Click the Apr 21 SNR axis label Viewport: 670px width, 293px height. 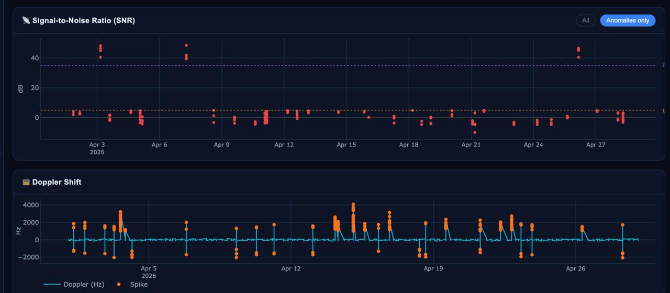tap(471, 145)
